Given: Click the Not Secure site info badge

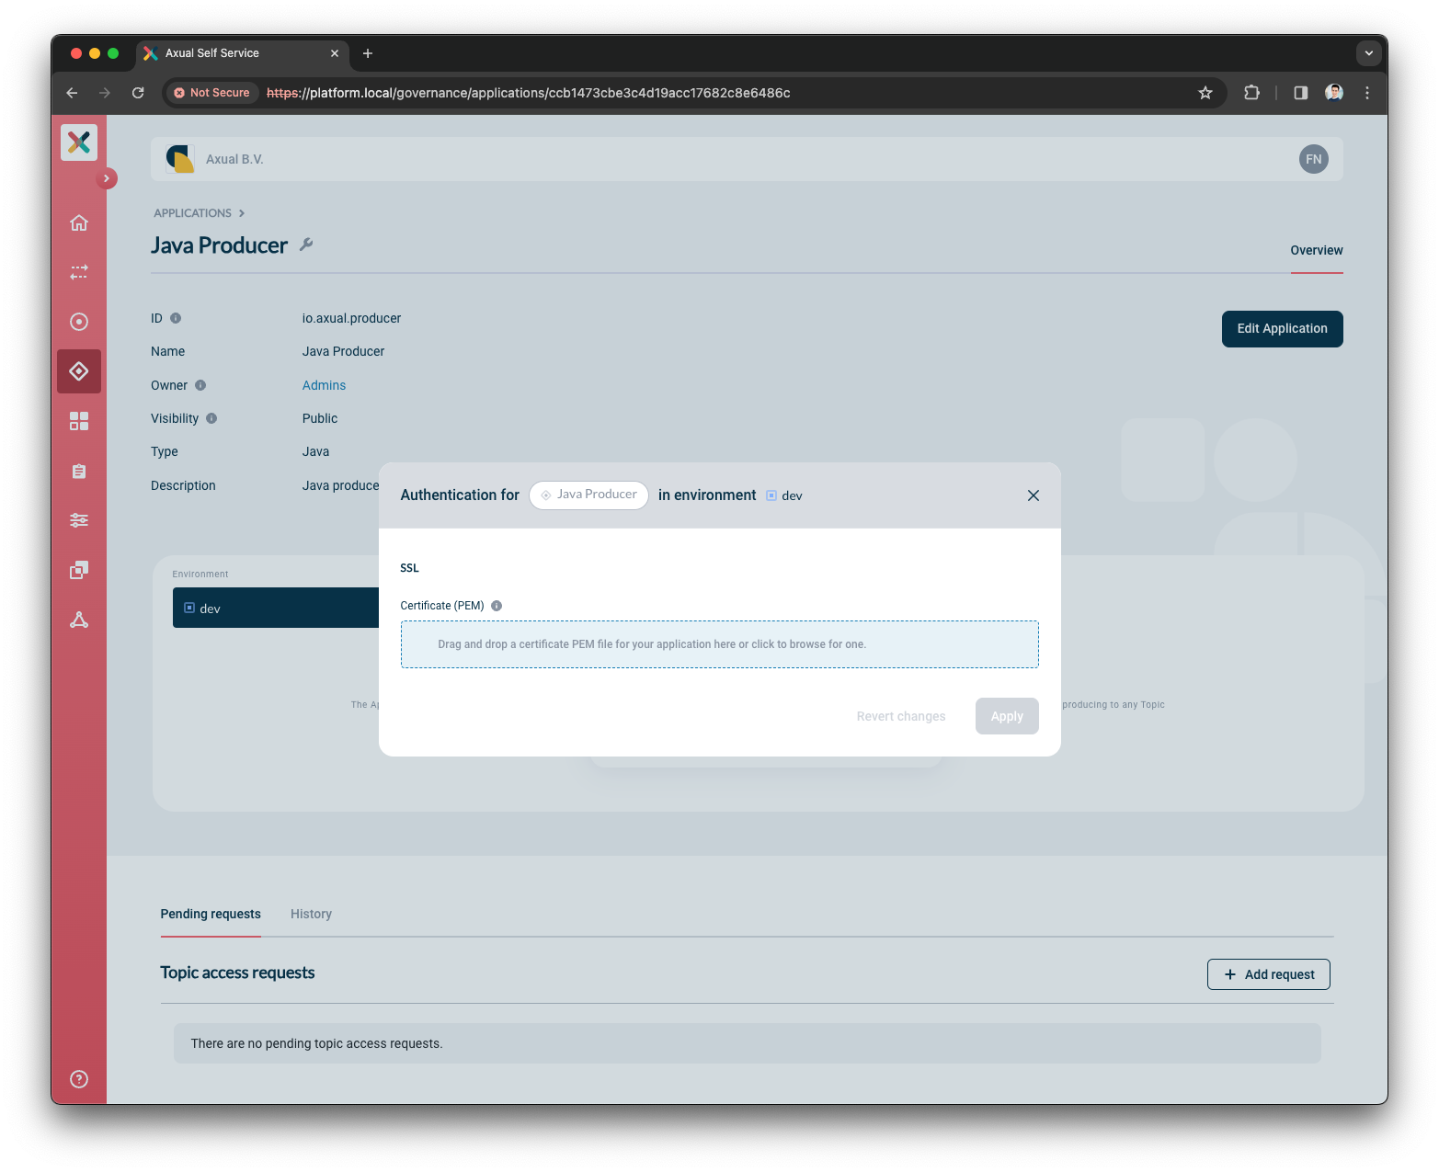Looking at the screenshot, I should 212,93.
